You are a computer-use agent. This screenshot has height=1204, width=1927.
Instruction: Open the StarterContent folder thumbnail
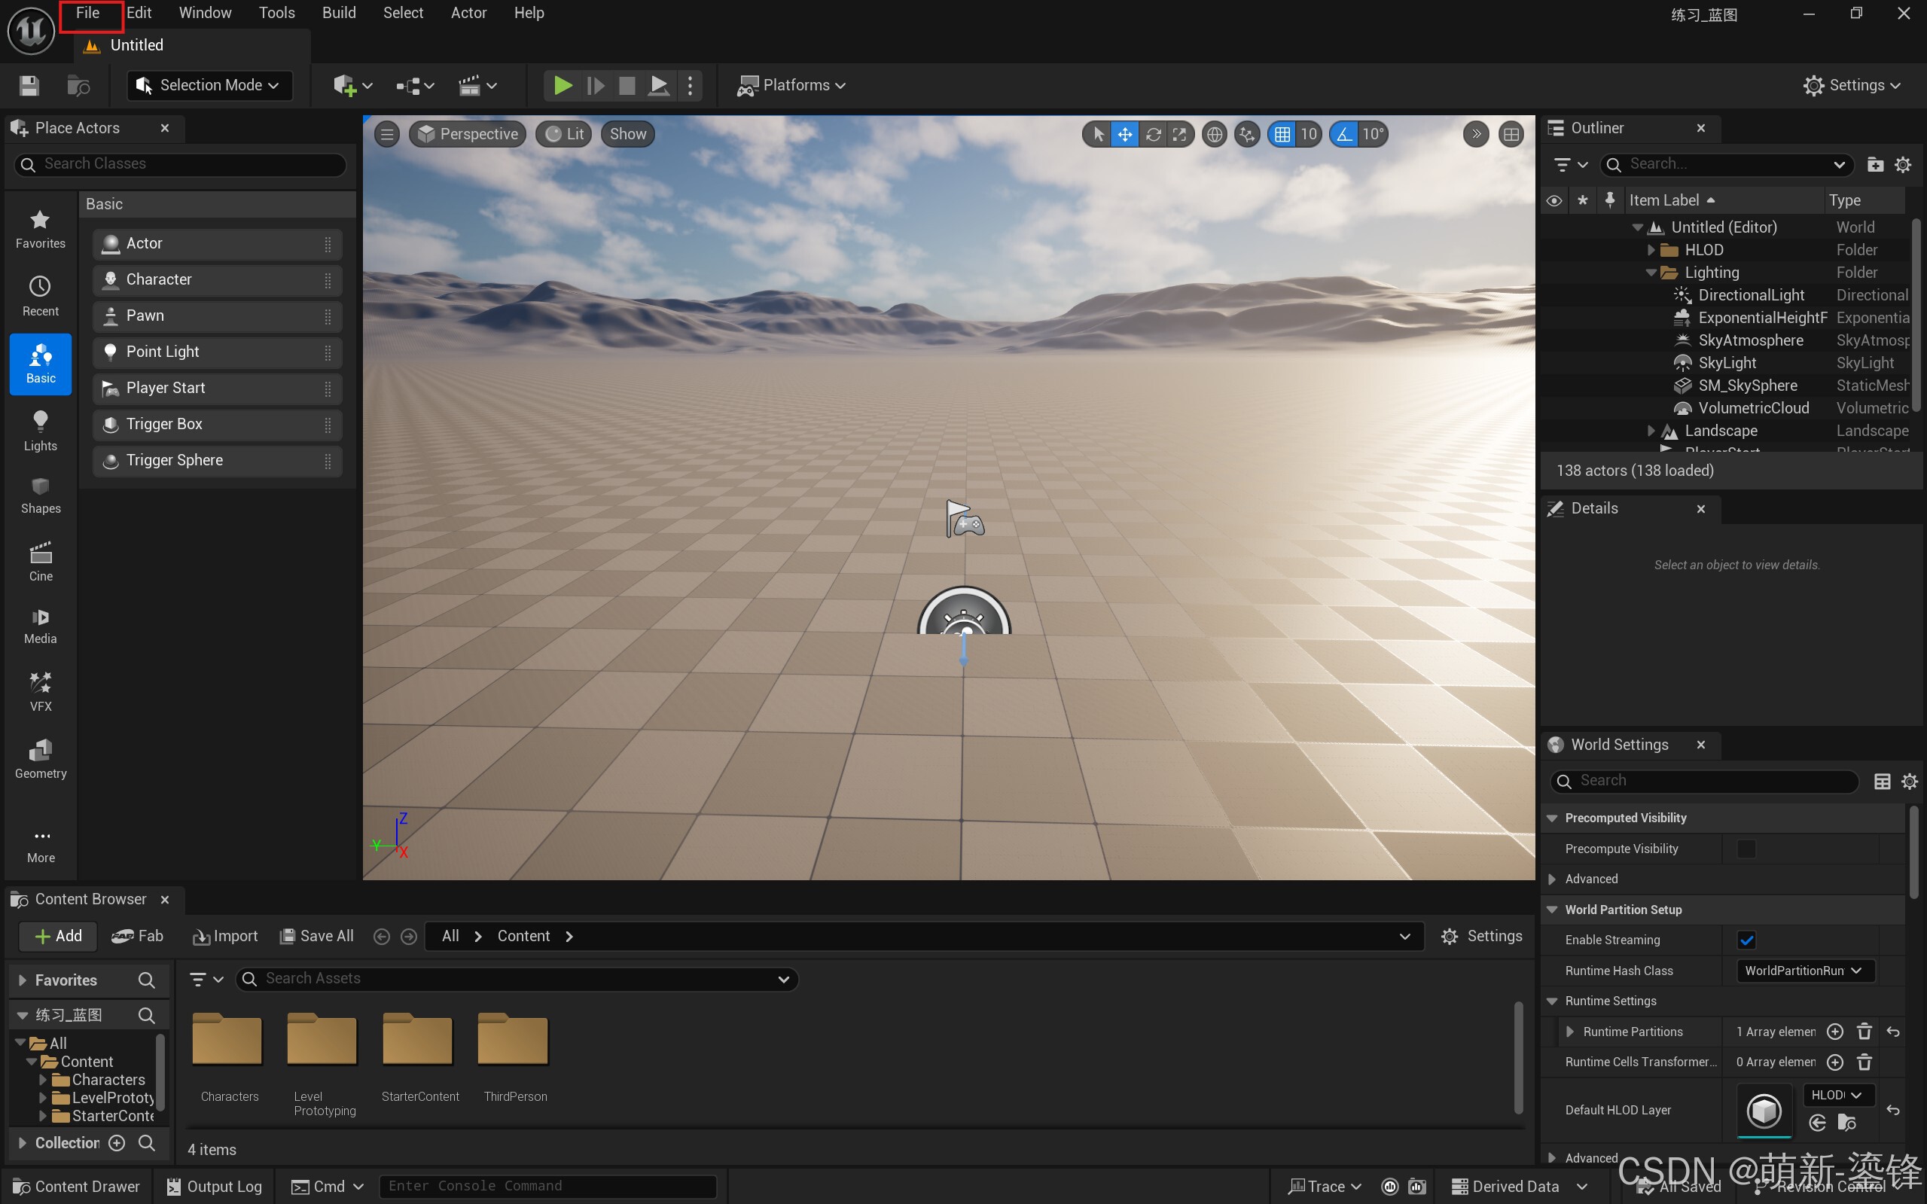tap(419, 1040)
